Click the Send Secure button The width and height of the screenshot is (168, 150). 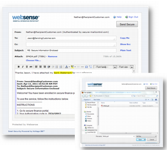pos(127,24)
